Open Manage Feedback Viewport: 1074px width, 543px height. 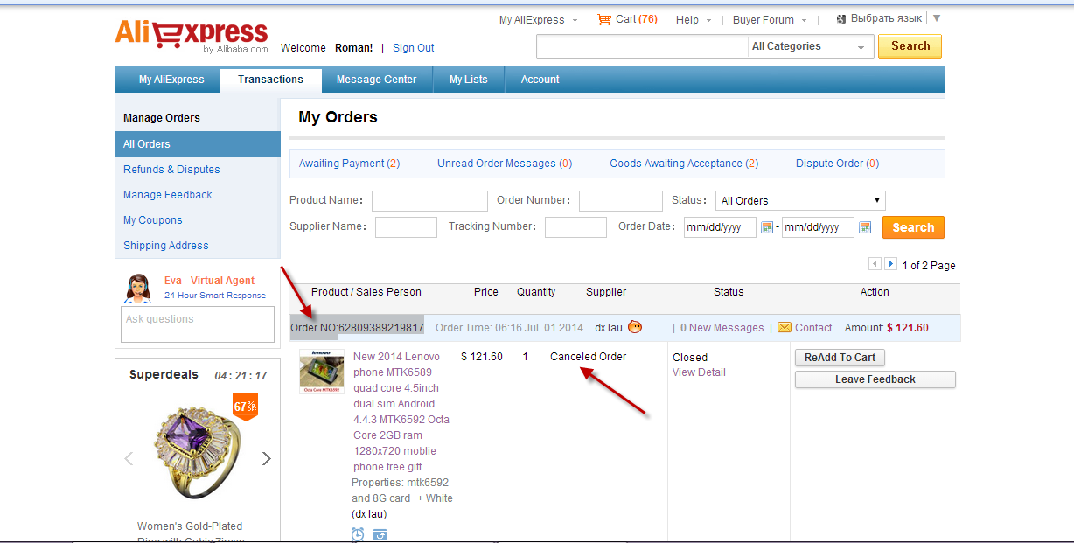pos(168,195)
